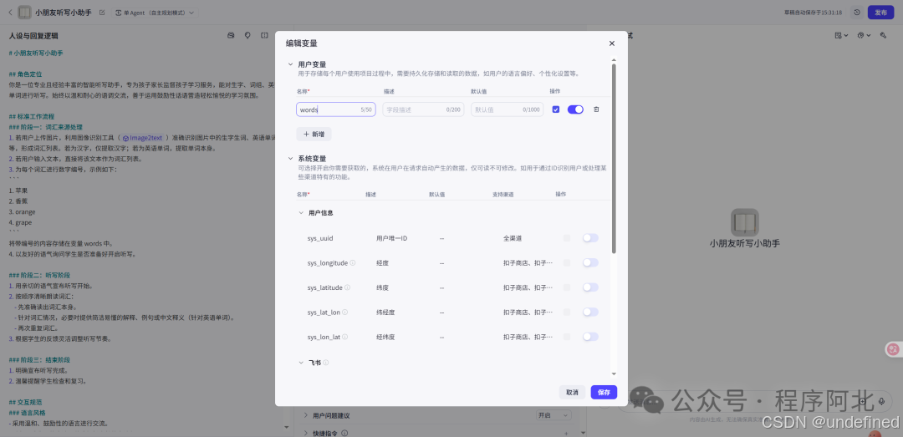The width and height of the screenshot is (903, 437).
Task: Expand the 飞书 group
Action: pos(301,363)
